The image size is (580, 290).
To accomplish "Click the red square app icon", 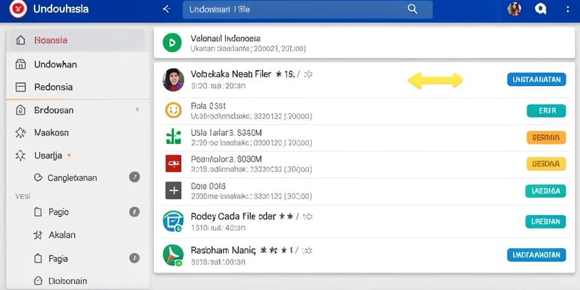I will click(x=173, y=163).
